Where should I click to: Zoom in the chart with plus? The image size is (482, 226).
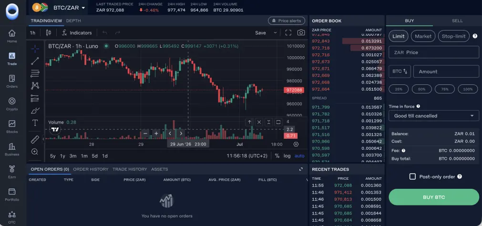(156, 134)
